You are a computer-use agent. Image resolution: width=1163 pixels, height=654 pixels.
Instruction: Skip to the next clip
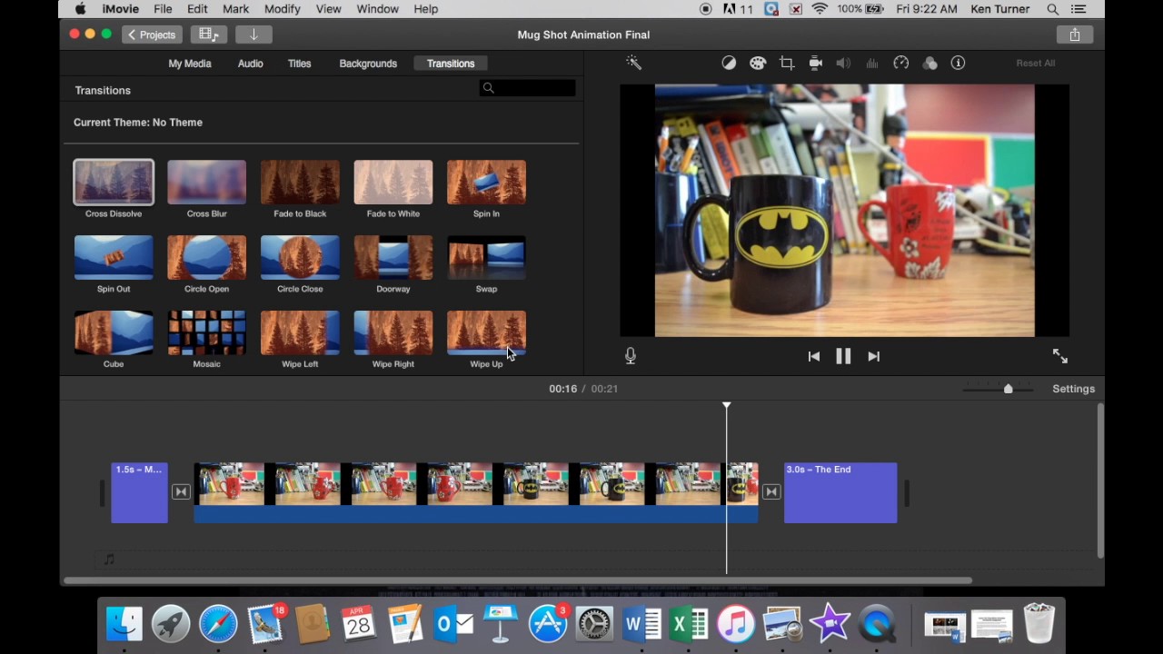pyautogui.click(x=873, y=356)
